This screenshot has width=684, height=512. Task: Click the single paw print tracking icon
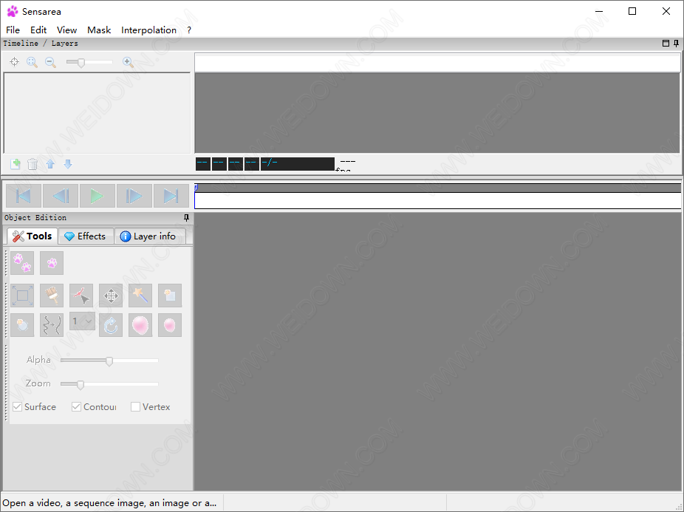52,263
